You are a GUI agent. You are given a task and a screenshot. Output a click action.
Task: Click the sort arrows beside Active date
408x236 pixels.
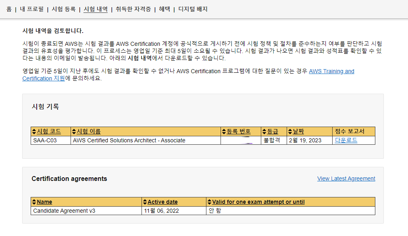tap(145, 202)
